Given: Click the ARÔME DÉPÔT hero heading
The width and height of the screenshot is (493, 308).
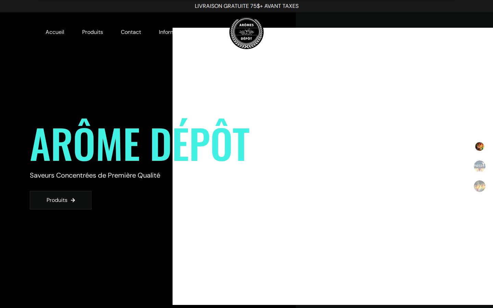Looking at the screenshot, I should [x=140, y=141].
